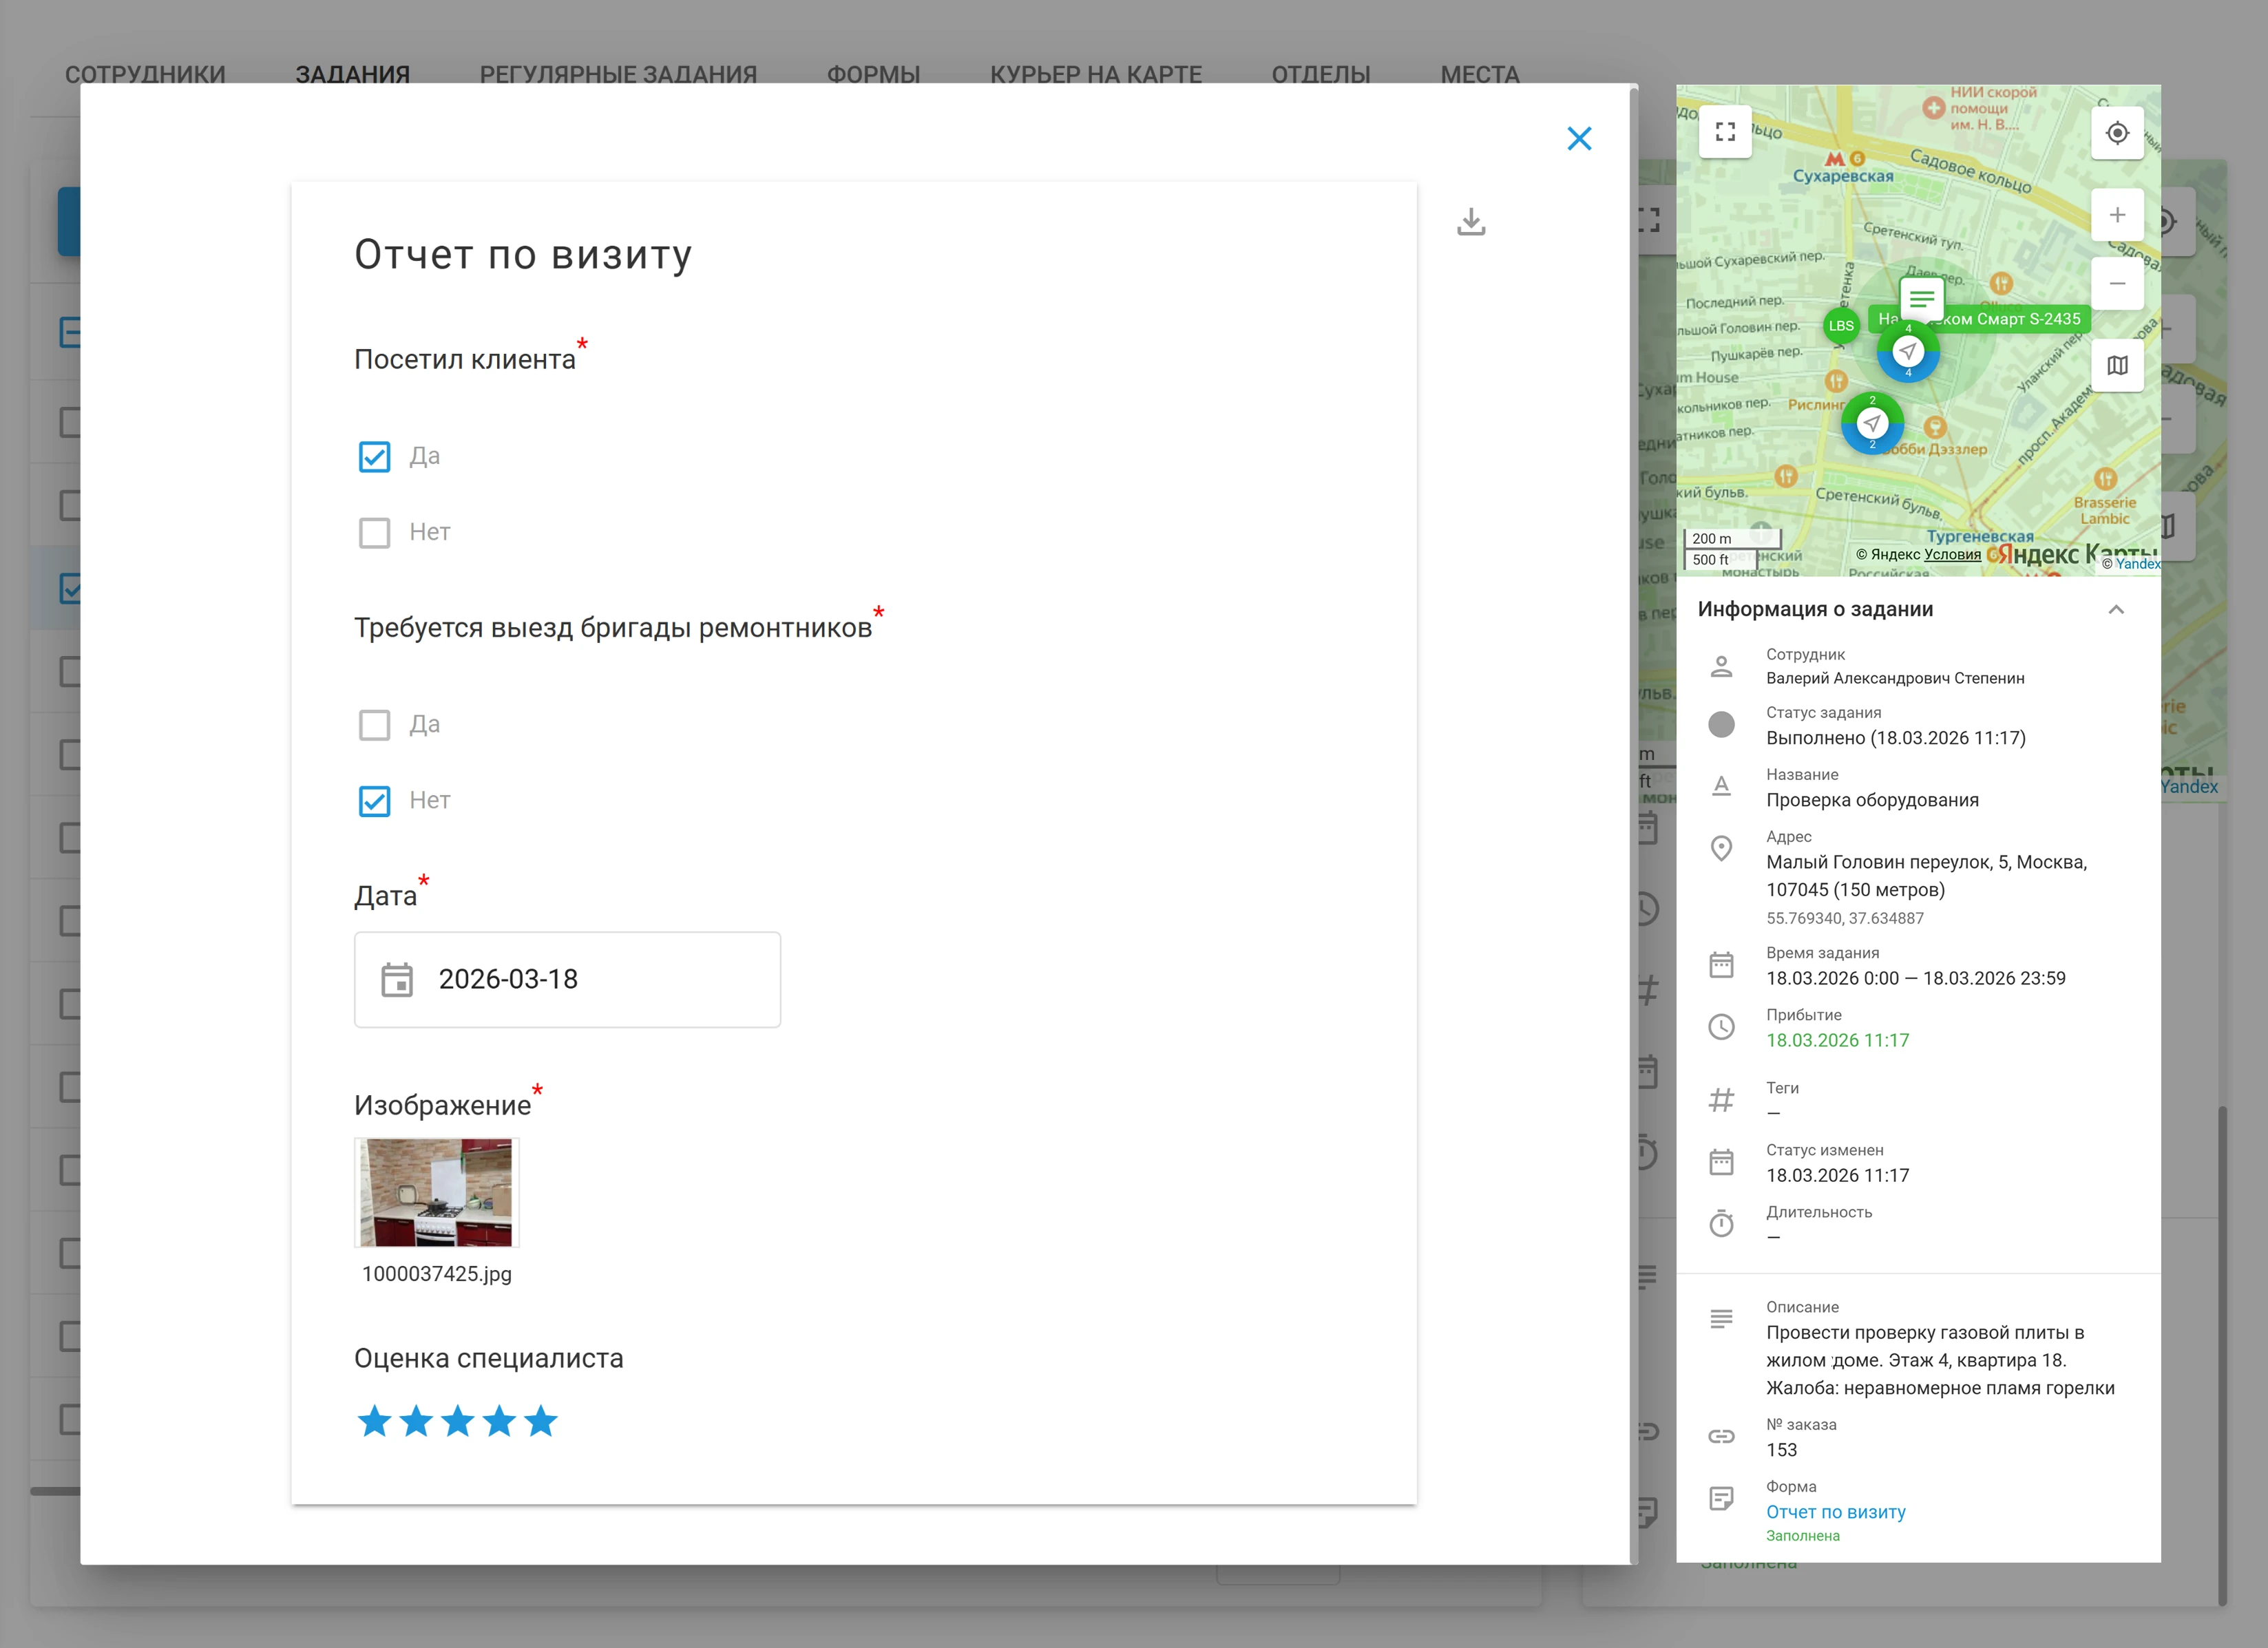The image size is (2268, 1648).
Task: Zoom in on the map
Action: pyautogui.click(x=2117, y=215)
